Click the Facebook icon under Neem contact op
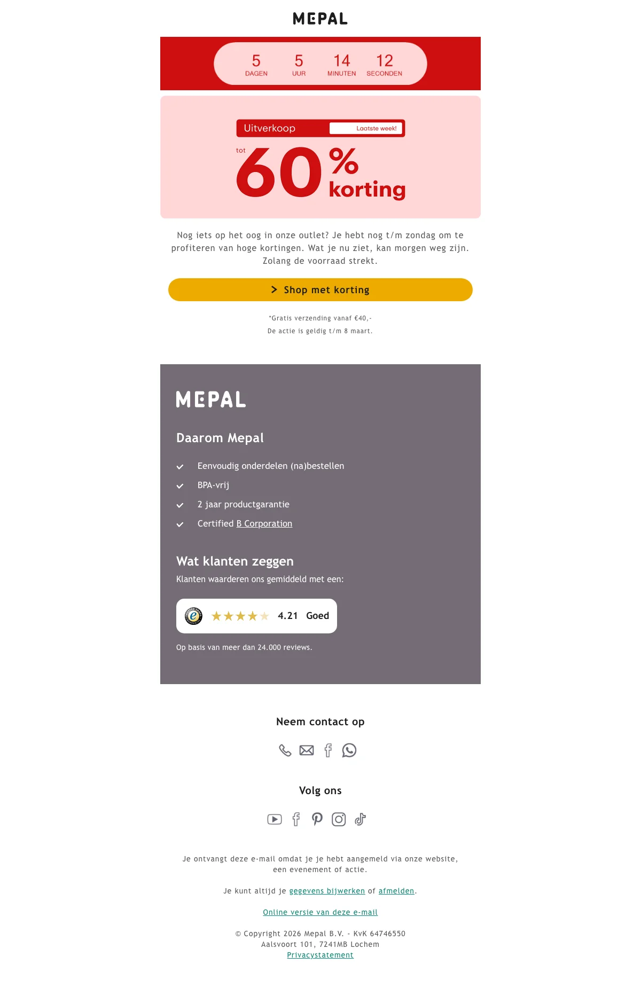 (x=328, y=750)
